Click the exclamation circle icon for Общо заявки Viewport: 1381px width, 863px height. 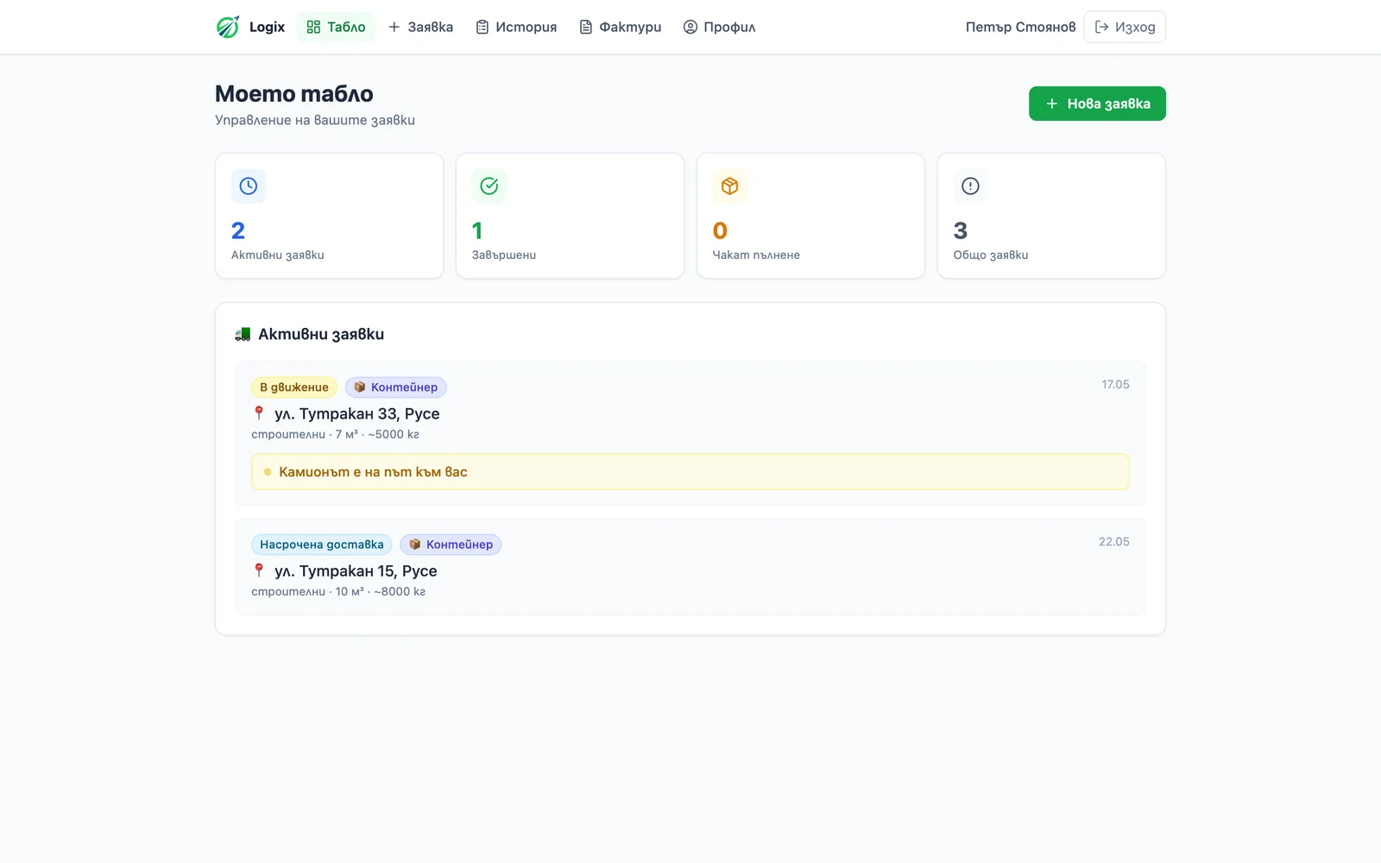971,186
